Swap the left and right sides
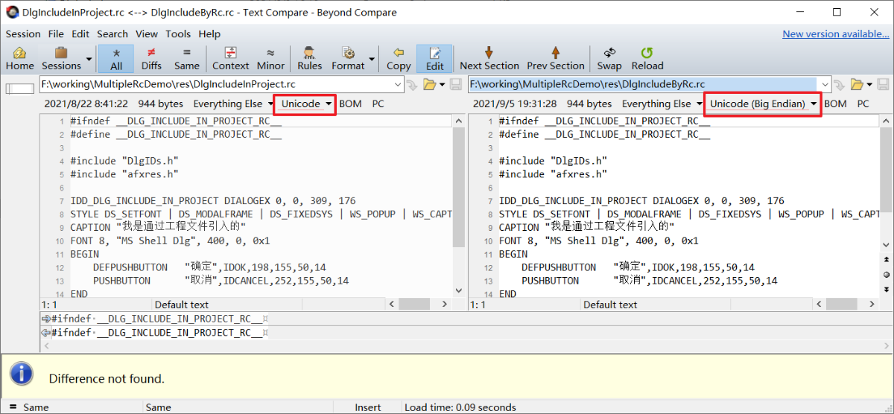This screenshot has height=414, width=894. [609, 59]
